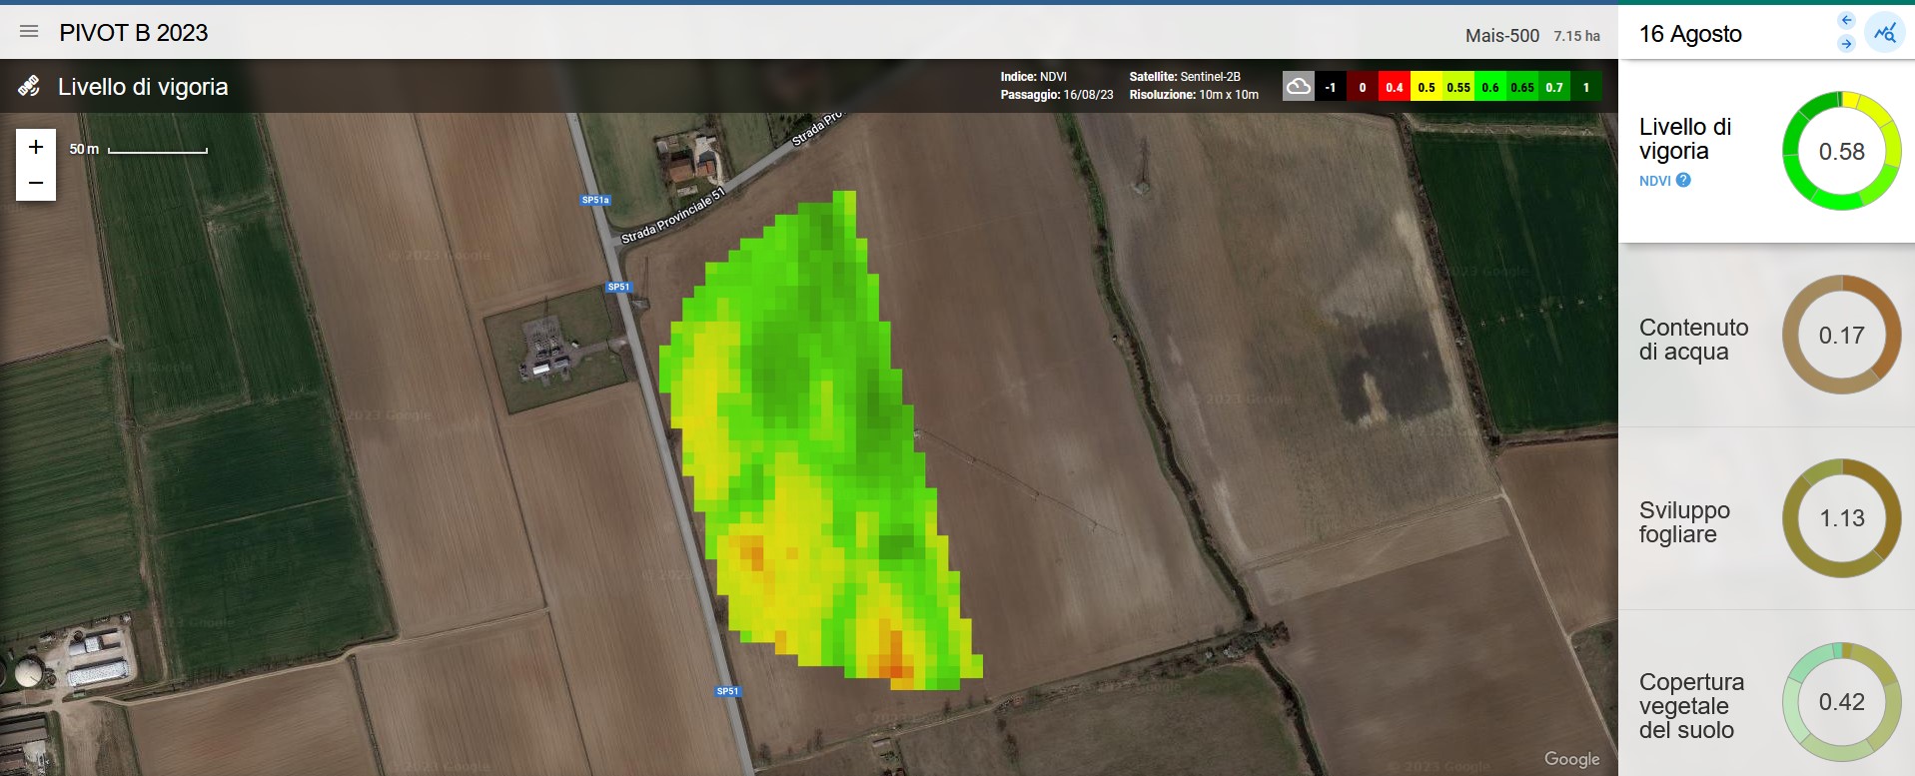
Task: Select the Contenuto di acqua card
Action: (x=1766, y=335)
